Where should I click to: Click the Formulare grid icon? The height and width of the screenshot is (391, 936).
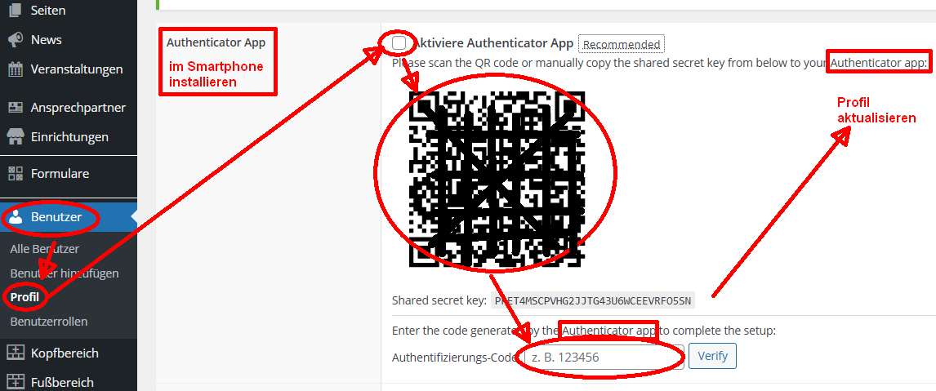pos(16,174)
